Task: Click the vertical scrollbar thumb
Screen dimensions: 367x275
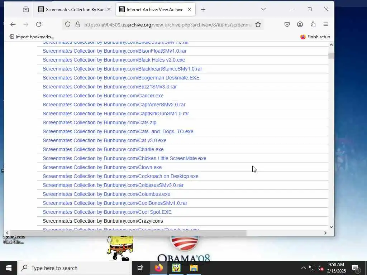Action: 331,56
